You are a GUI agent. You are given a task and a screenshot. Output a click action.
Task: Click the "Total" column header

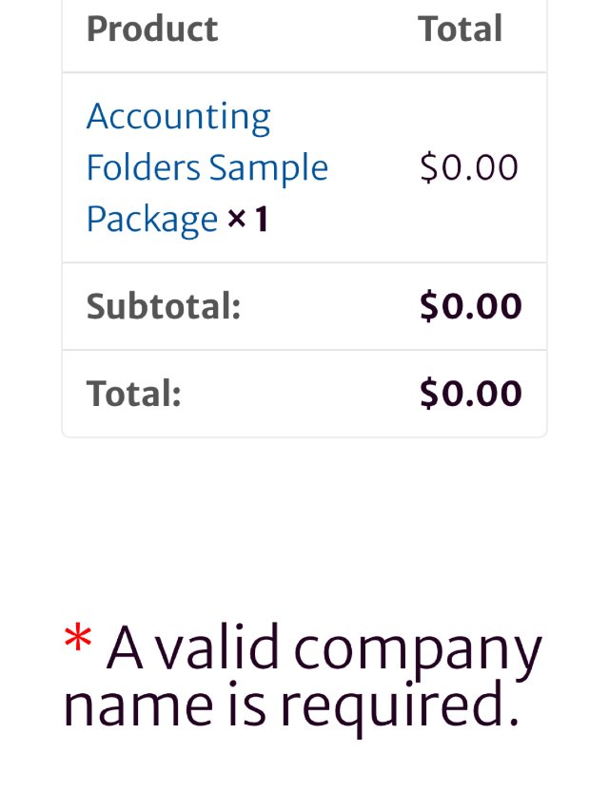(x=460, y=29)
